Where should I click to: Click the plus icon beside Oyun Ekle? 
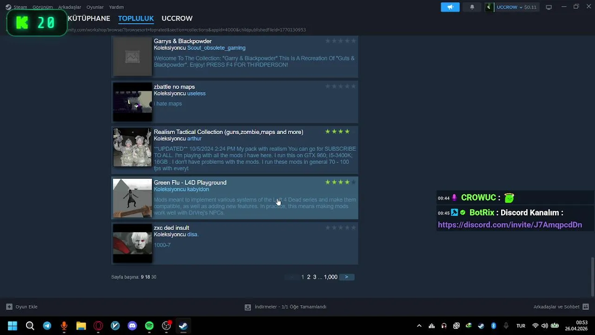[x=9, y=307]
